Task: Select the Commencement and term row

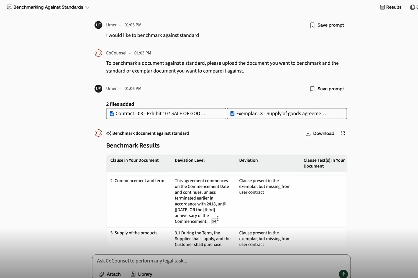Action: pyautogui.click(x=137, y=181)
